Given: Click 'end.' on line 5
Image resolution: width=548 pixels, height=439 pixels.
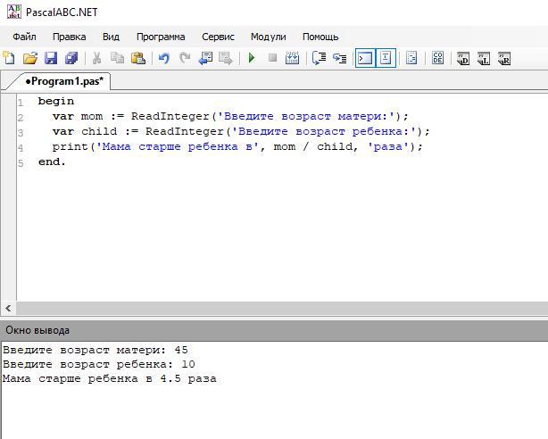Looking at the screenshot, I should pyautogui.click(x=52, y=162).
